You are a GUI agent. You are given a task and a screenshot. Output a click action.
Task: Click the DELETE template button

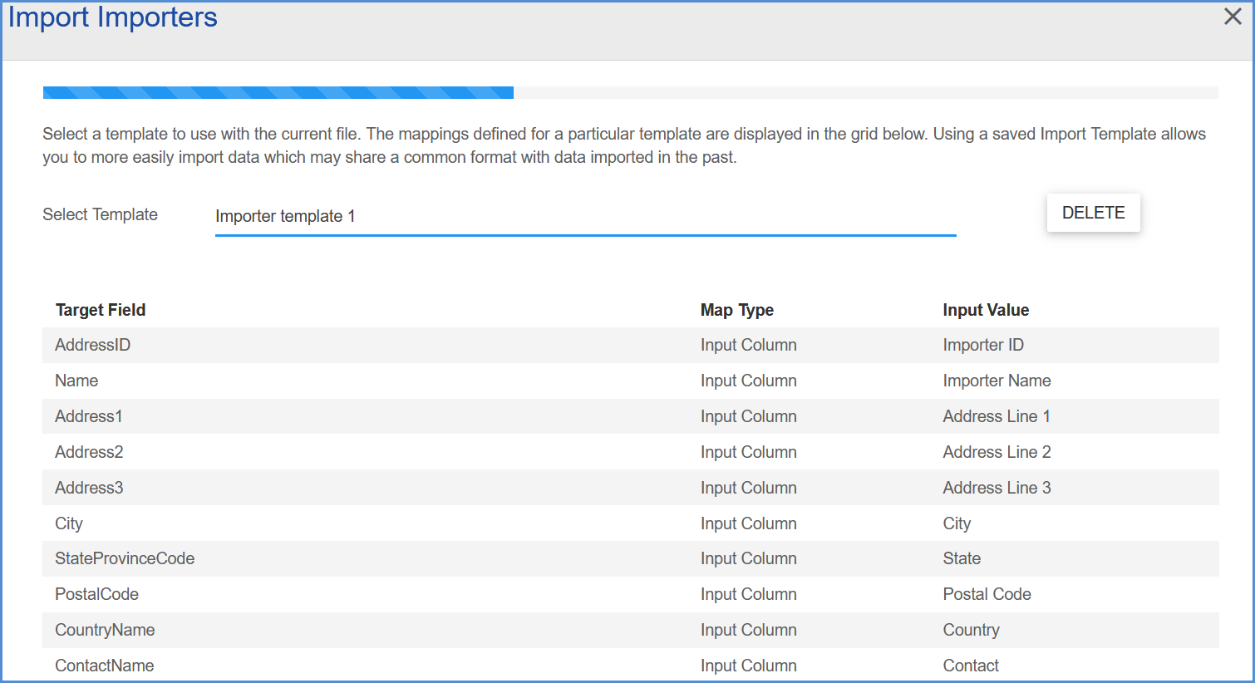pyautogui.click(x=1093, y=213)
